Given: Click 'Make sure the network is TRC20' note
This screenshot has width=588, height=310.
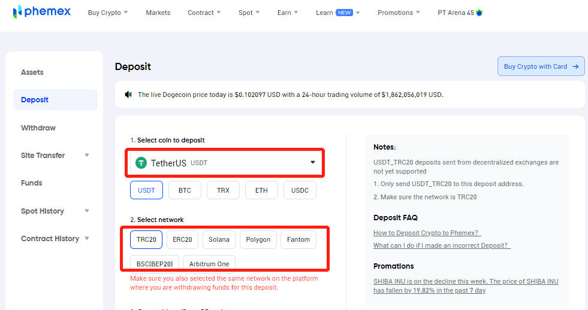Looking at the screenshot, I should tap(425, 197).
